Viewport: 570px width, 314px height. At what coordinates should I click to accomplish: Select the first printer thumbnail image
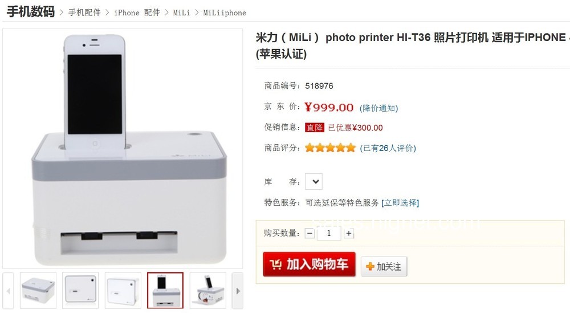[38, 291]
